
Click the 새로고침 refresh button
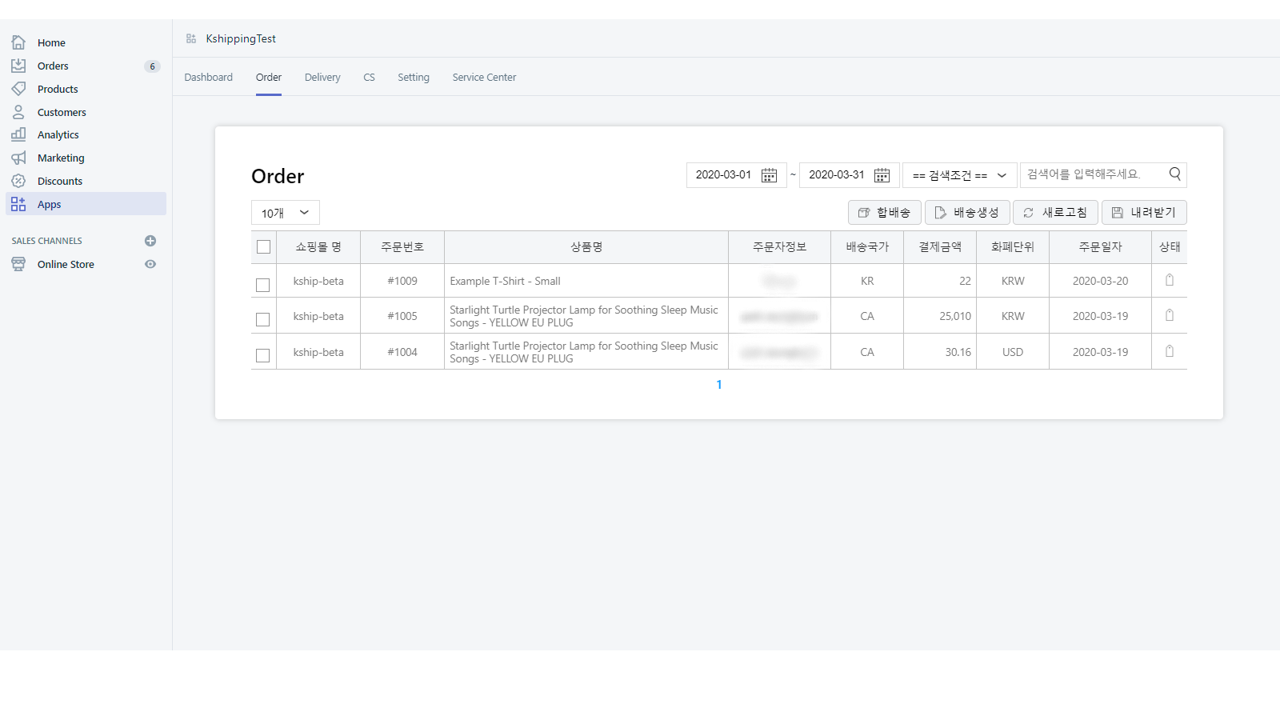pyautogui.click(x=1055, y=212)
